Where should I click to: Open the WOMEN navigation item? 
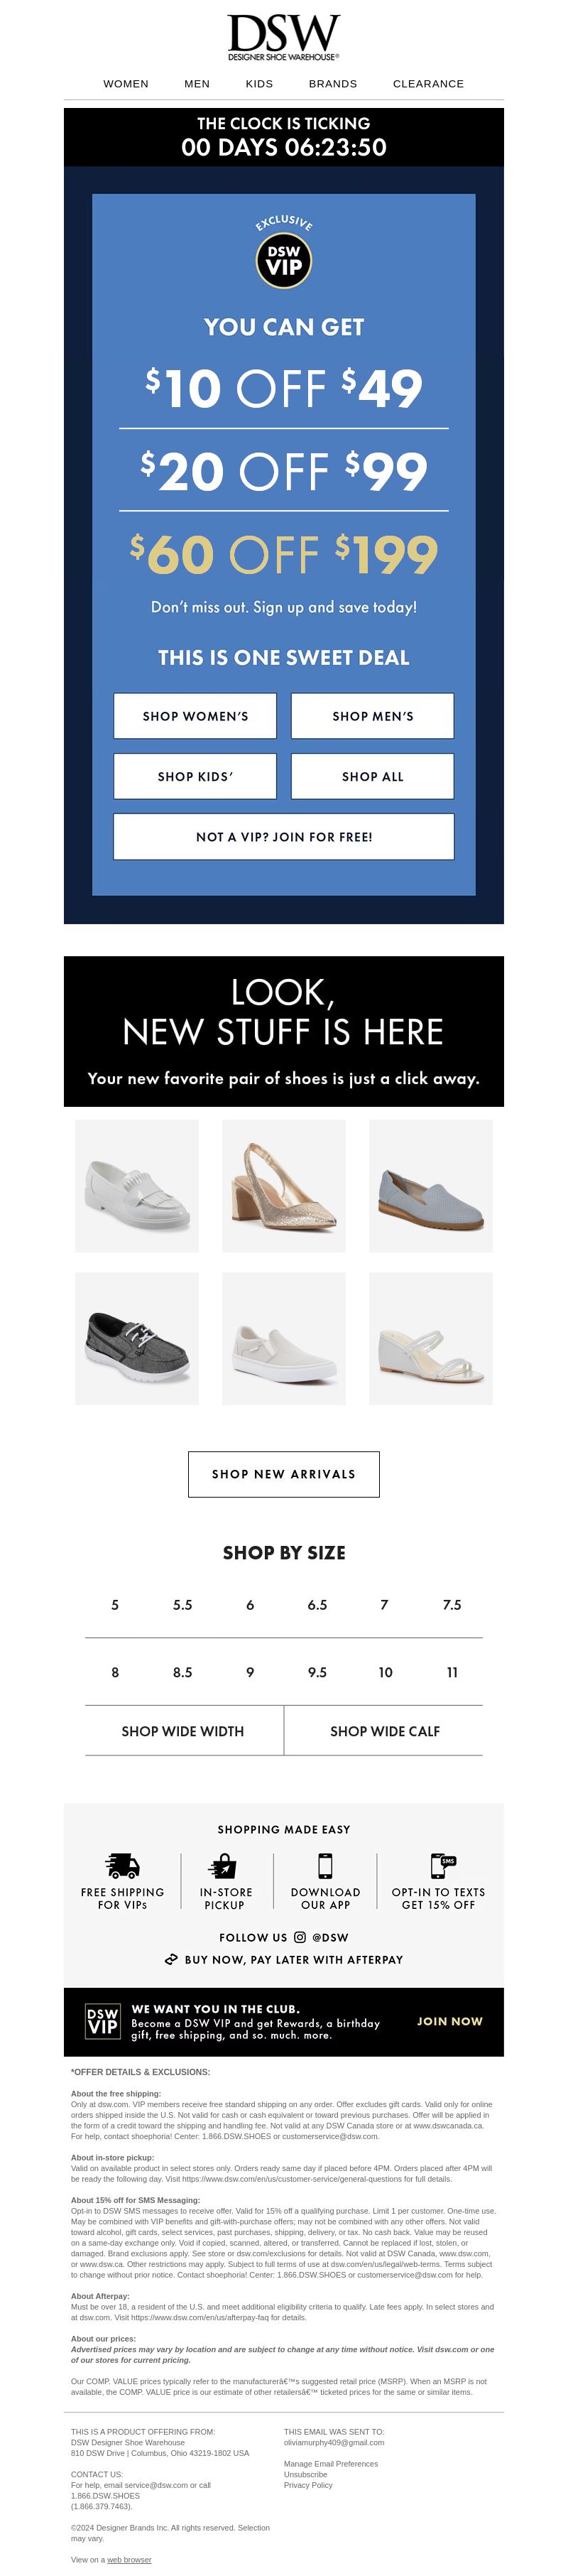coord(126,84)
